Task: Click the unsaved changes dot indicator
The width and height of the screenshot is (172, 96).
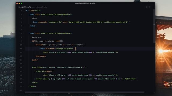Action: [149, 7]
